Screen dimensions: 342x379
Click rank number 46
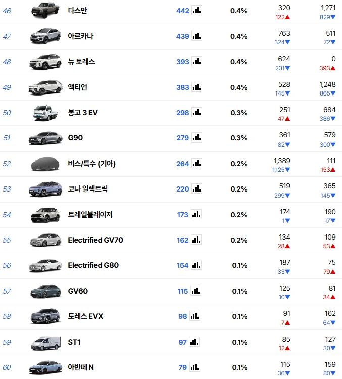click(x=7, y=11)
